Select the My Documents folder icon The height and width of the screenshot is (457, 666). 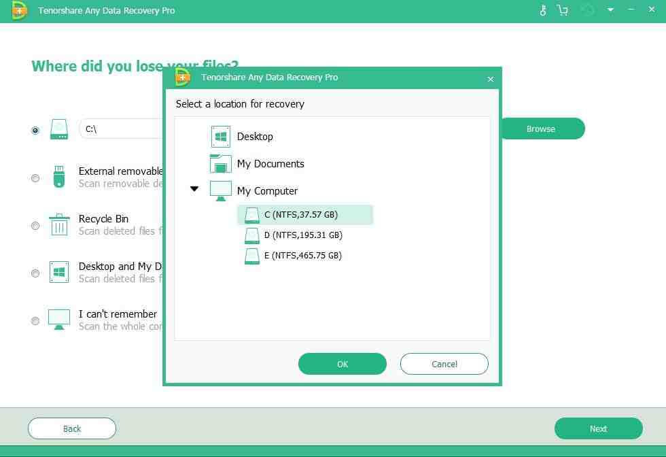pos(220,164)
